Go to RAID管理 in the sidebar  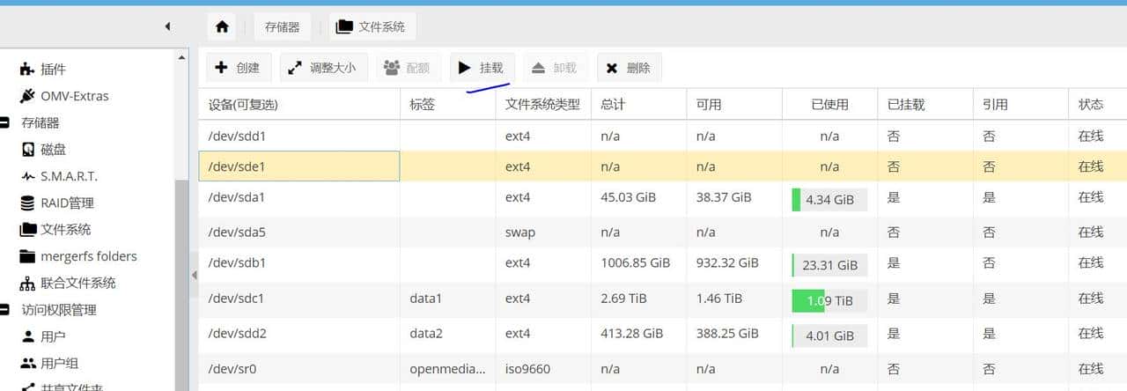[x=66, y=203]
